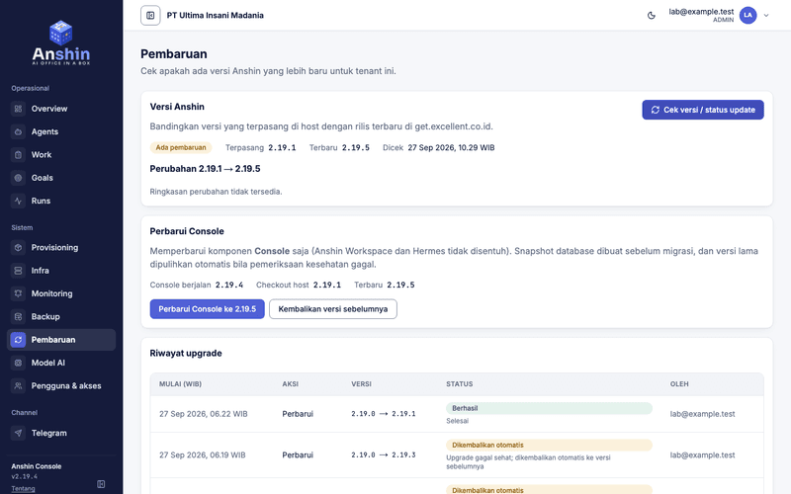The width and height of the screenshot is (791, 494).
Task: Click Checkout host 2.19.1 value
Action: click(x=327, y=285)
